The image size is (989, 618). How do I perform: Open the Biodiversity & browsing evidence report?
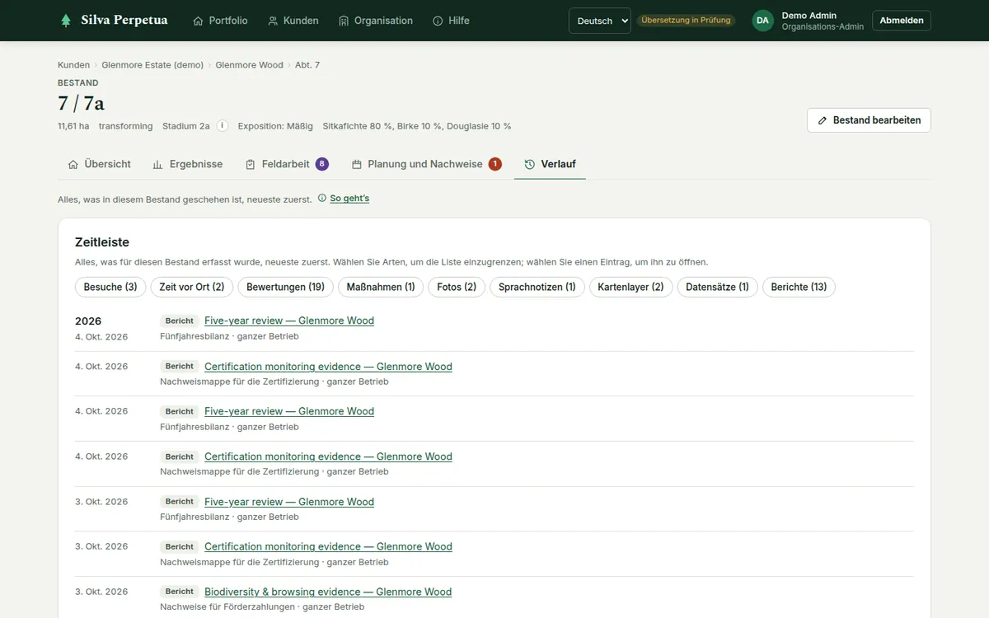pos(328,592)
